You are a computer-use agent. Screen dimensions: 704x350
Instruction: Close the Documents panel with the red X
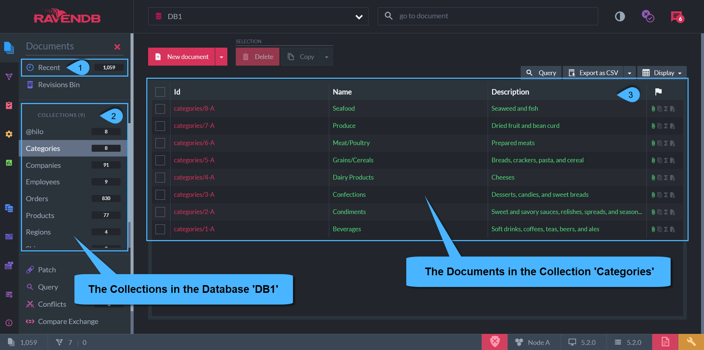click(117, 47)
